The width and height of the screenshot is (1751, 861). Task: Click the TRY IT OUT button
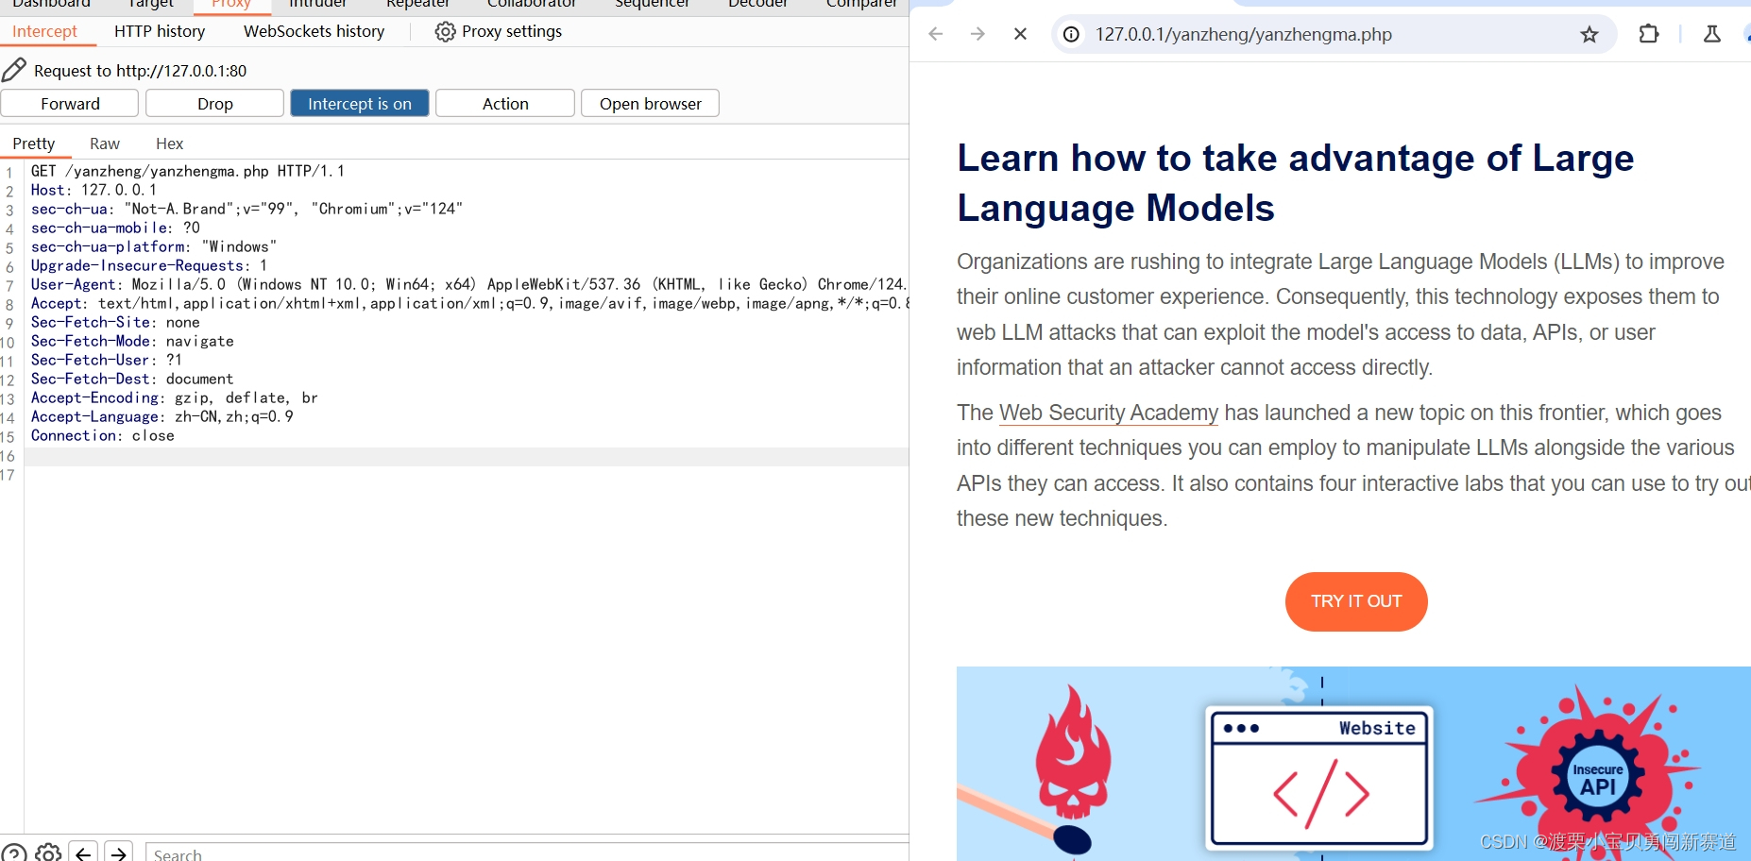tap(1356, 601)
